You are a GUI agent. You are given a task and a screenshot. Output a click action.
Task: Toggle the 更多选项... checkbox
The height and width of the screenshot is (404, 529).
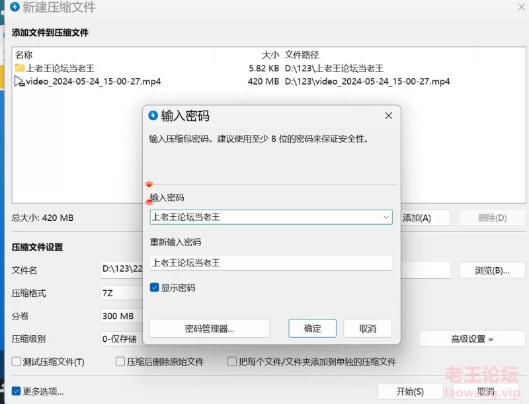coord(16,391)
